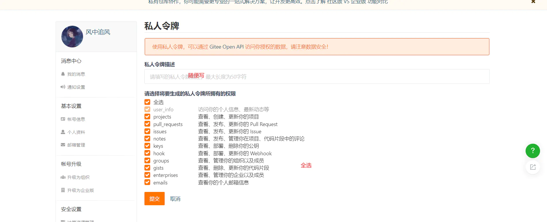Click the keys permission label
The width and height of the screenshot is (547, 222).
[158, 146]
